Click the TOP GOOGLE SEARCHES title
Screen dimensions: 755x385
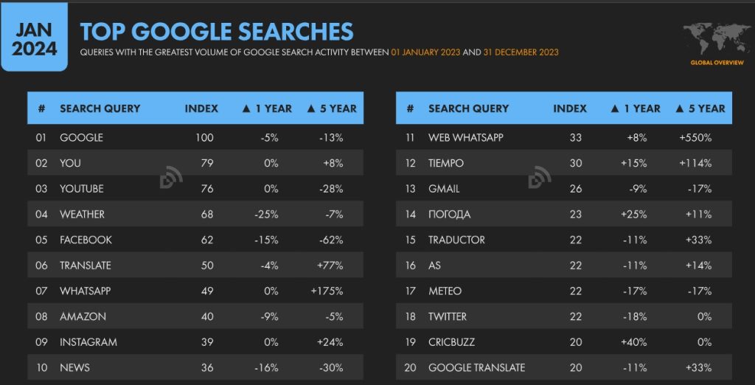[217, 31]
